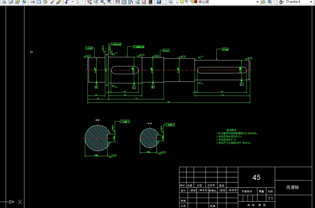The width and height of the screenshot is (315, 208).
Task: Open Markup Set Manager icon
Action: [144, 2]
